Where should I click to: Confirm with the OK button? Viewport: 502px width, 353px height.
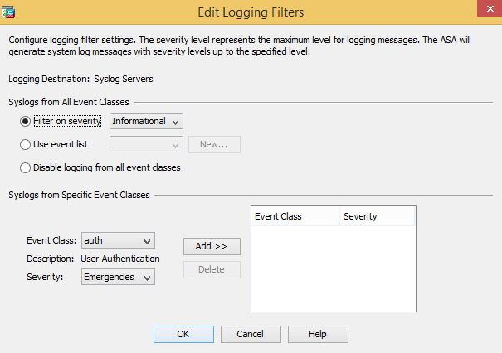click(x=183, y=334)
